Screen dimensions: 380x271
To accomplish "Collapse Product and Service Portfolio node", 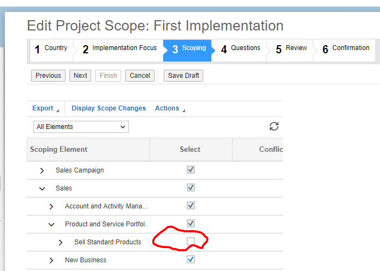I will click(51, 225).
